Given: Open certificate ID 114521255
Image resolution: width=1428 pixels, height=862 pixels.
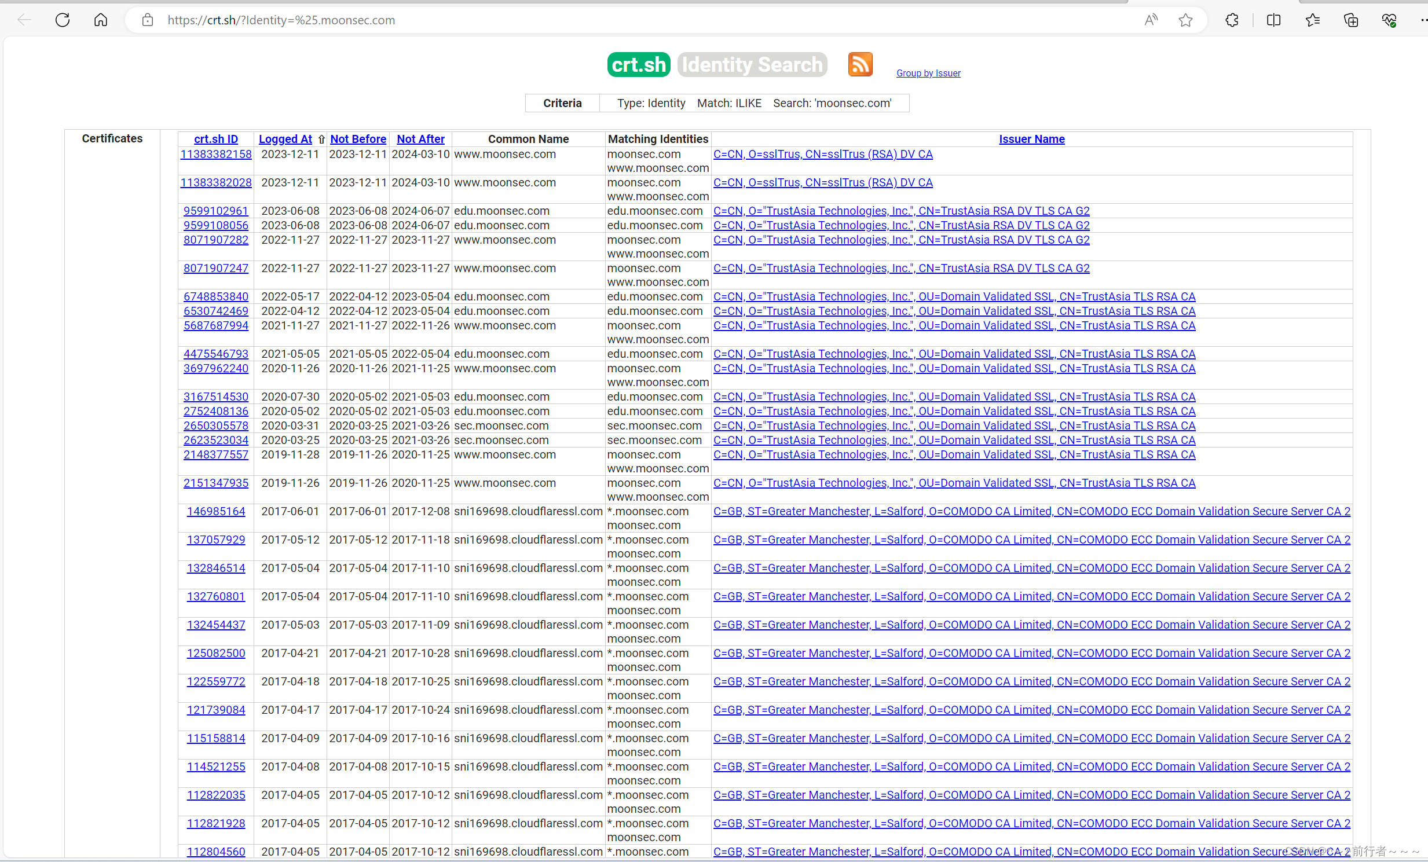Looking at the screenshot, I should [x=216, y=767].
